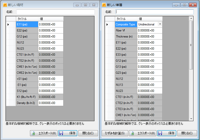Viewport: 200px width, 140px height.
Task: Click the 閉じる(C) button in 新しい母材 window
Action: [88, 133]
